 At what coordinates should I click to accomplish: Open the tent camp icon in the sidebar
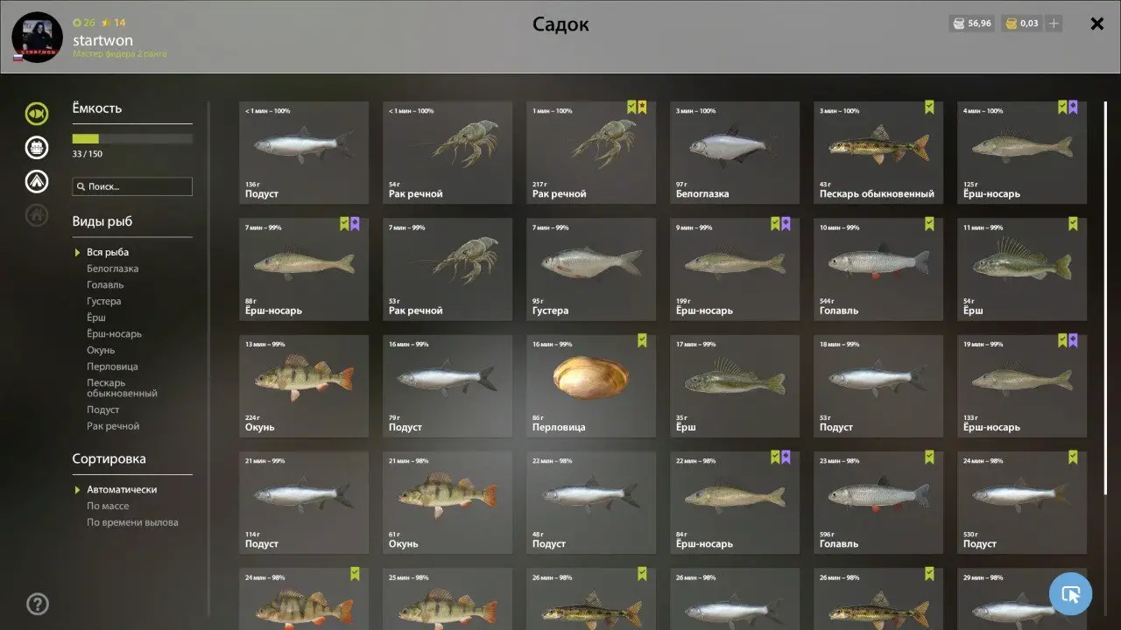pos(37,181)
